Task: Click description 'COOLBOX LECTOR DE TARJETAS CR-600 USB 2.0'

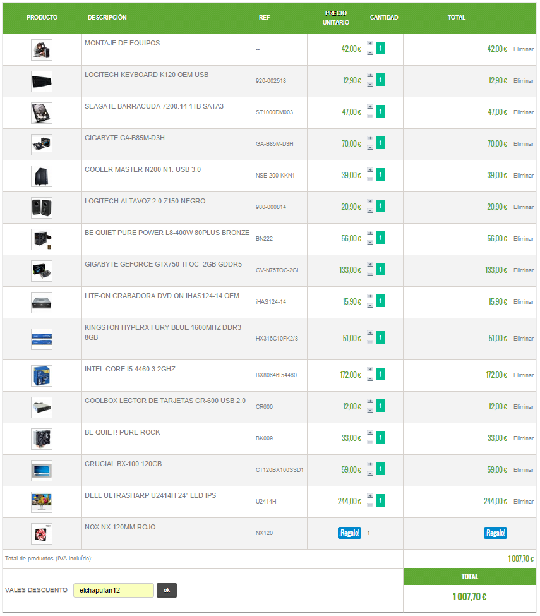Action: coord(165,401)
